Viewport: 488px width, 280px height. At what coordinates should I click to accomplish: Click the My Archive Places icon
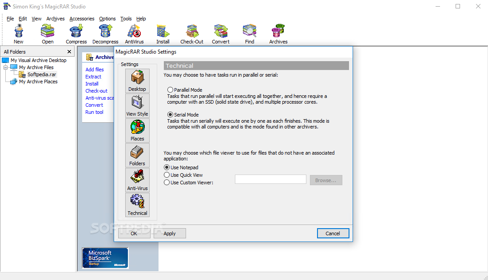pyautogui.click(x=14, y=82)
